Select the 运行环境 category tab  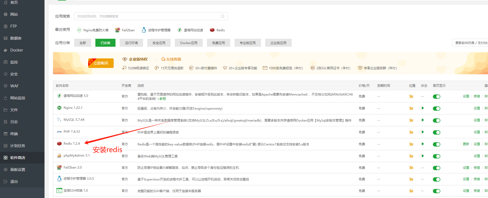point(131,43)
